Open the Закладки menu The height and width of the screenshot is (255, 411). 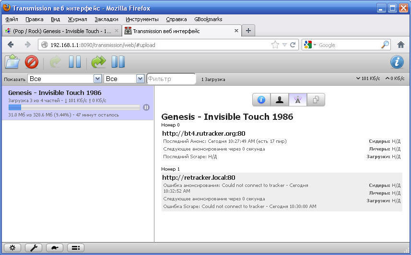tap(106, 19)
